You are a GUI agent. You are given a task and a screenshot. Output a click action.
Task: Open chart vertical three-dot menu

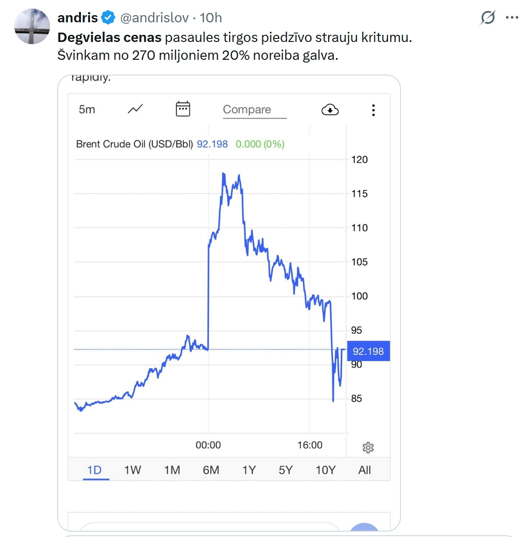373,110
